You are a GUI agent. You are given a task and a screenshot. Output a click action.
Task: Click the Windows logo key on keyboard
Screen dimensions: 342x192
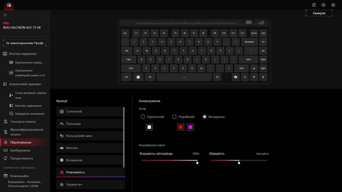[138, 77]
